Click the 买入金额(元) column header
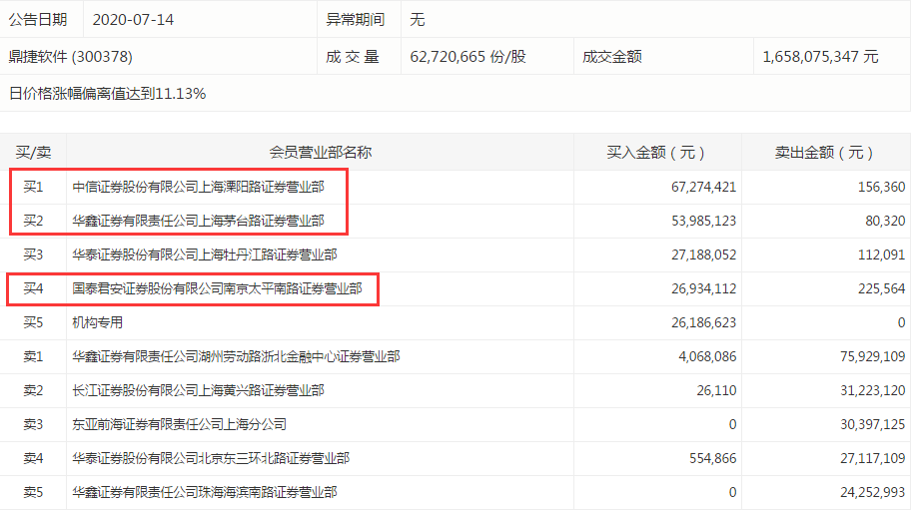 tap(656, 153)
